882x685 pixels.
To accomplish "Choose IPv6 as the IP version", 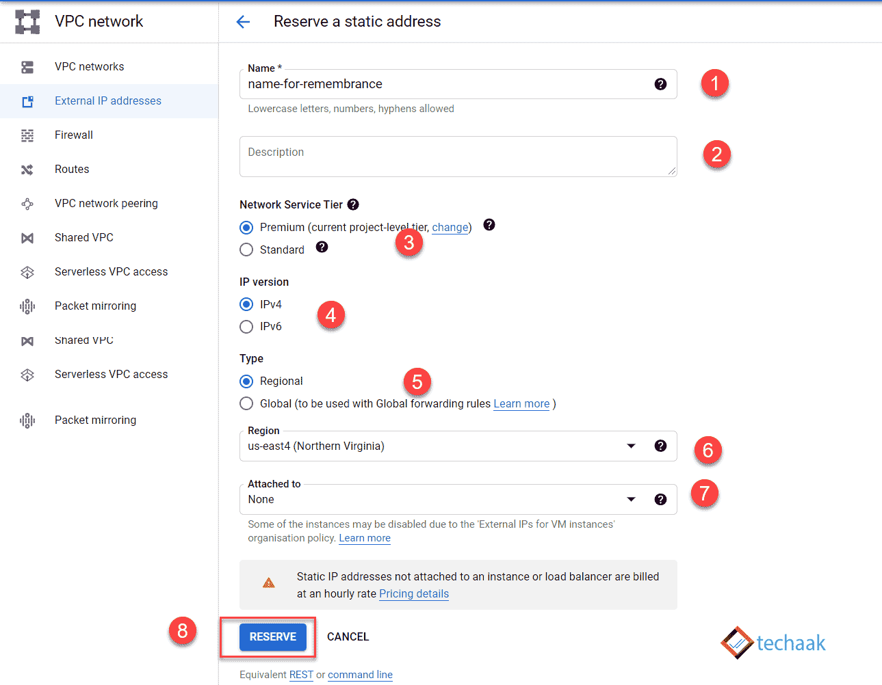I will 246,327.
